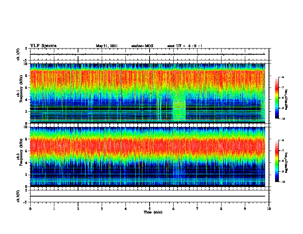
Task: Click the ch.1 color bar log(PSD) label
Action: tap(287, 99)
